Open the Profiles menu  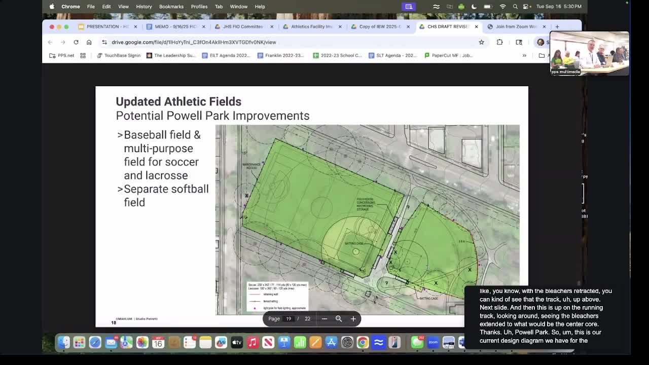pyautogui.click(x=199, y=7)
